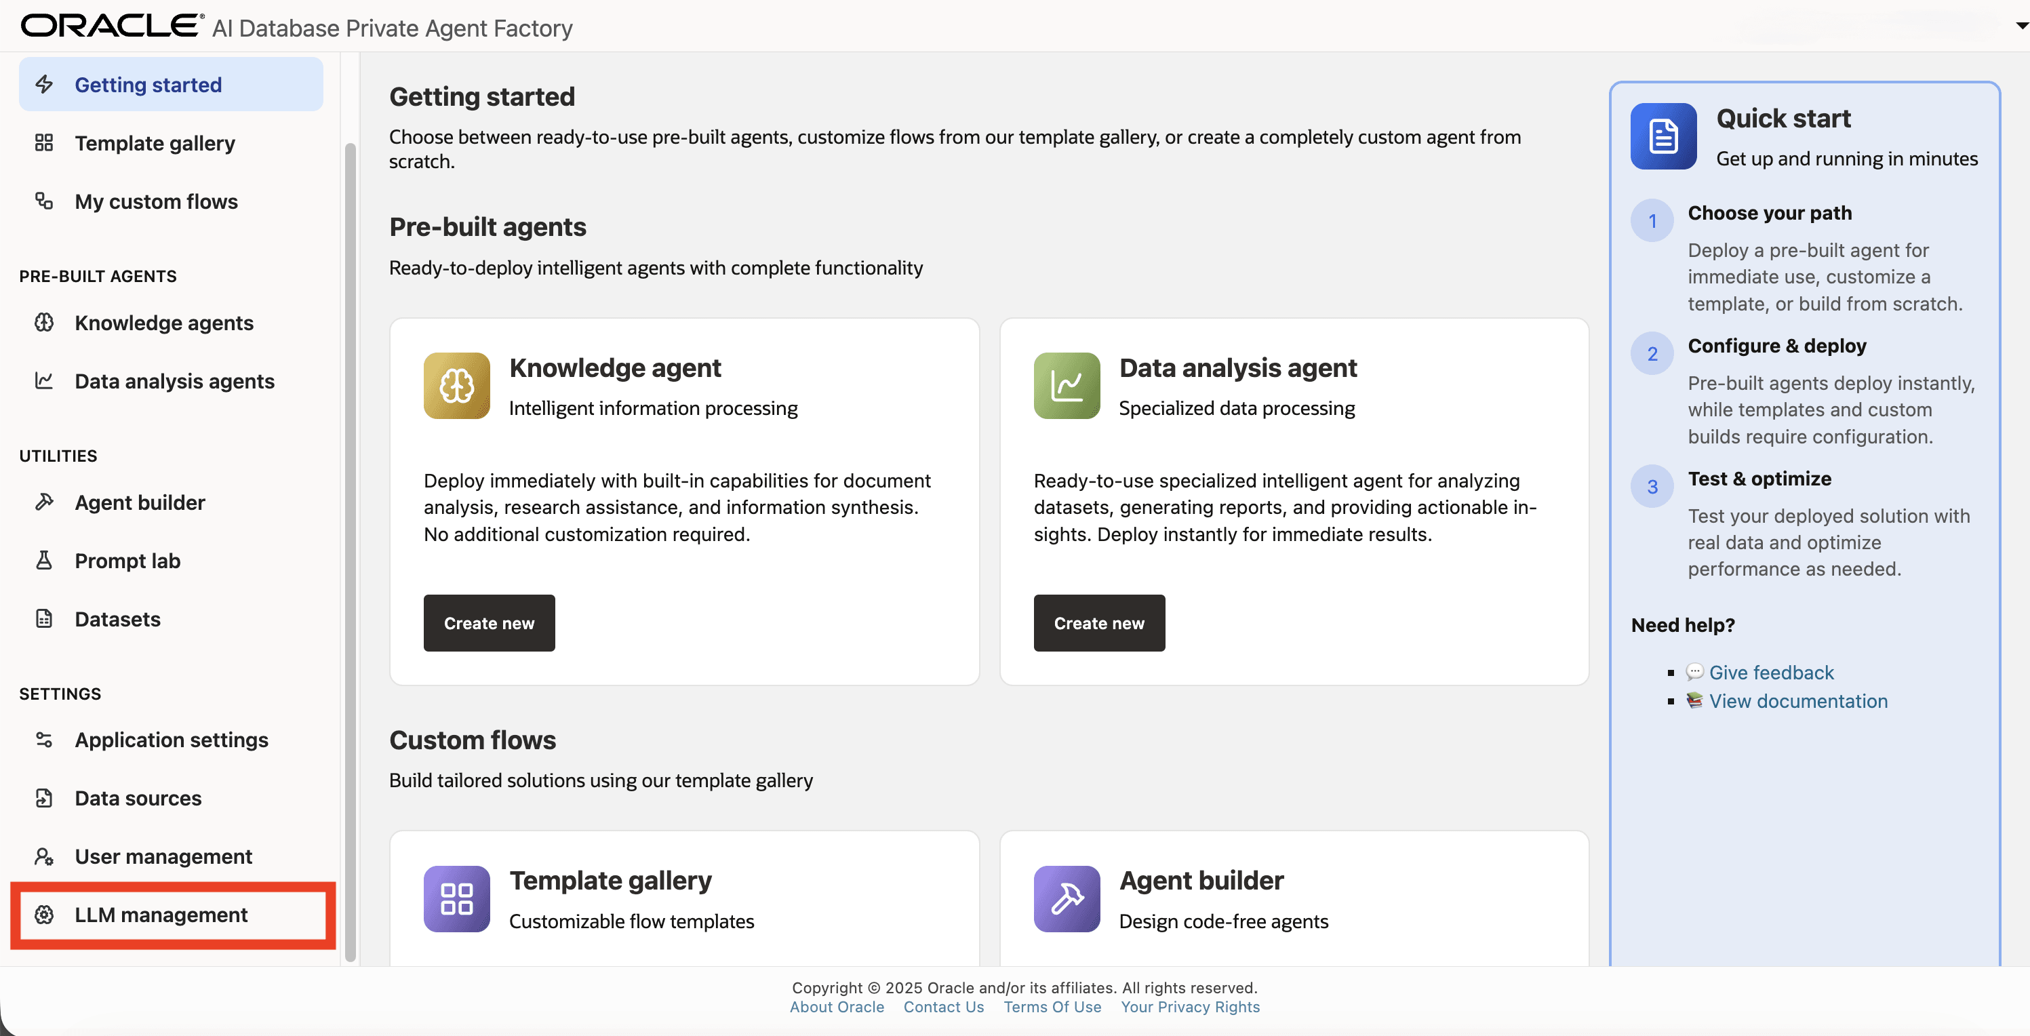Open Application settings
The height and width of the screenshot is (1036, 2030).
point(171,740)
